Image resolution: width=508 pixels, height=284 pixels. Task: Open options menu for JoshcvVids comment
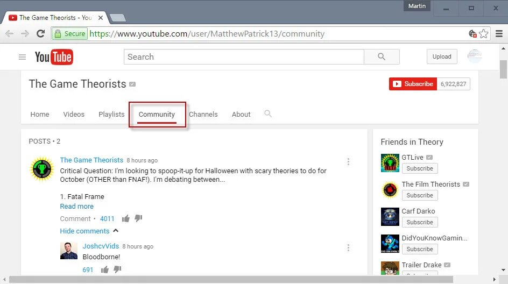pyautogui.click(x=348, y=248)
